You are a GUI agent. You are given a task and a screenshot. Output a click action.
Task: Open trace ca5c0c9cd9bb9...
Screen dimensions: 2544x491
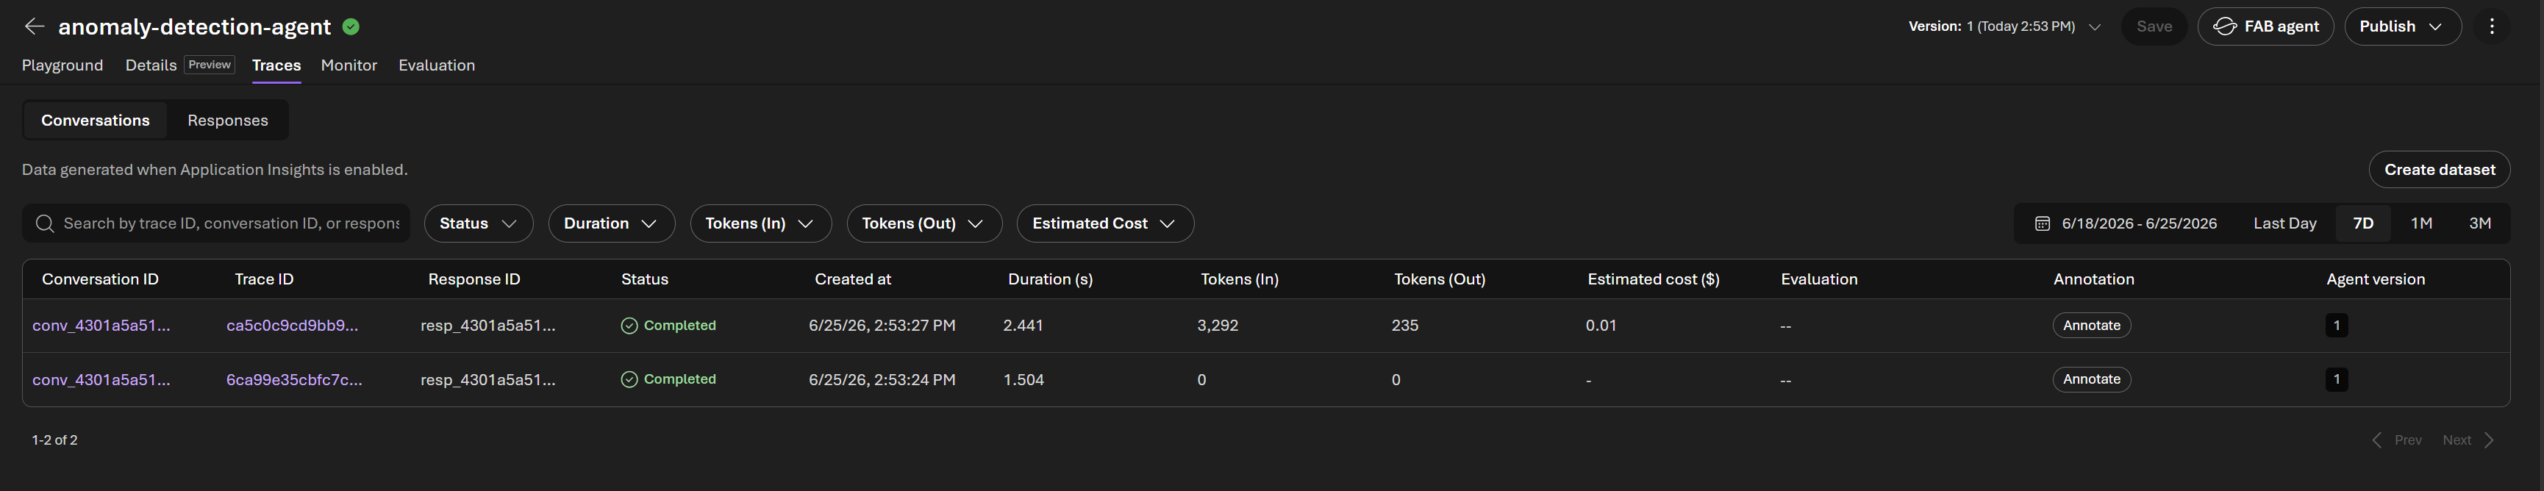tap(293, 326)
